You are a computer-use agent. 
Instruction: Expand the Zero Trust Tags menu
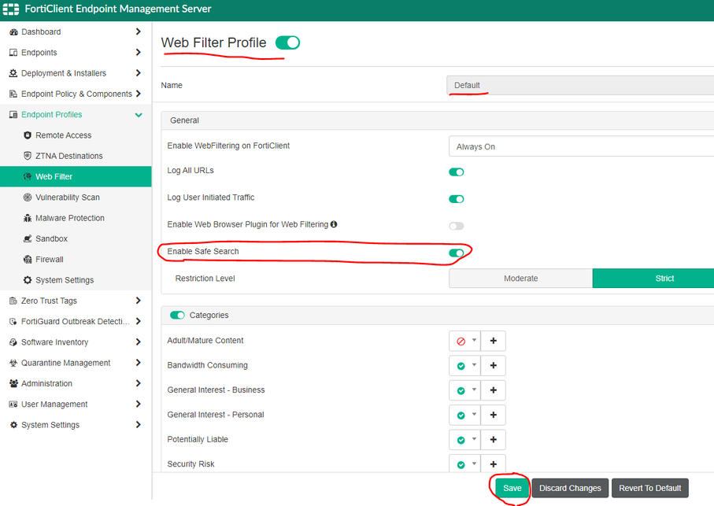(138, 301)
